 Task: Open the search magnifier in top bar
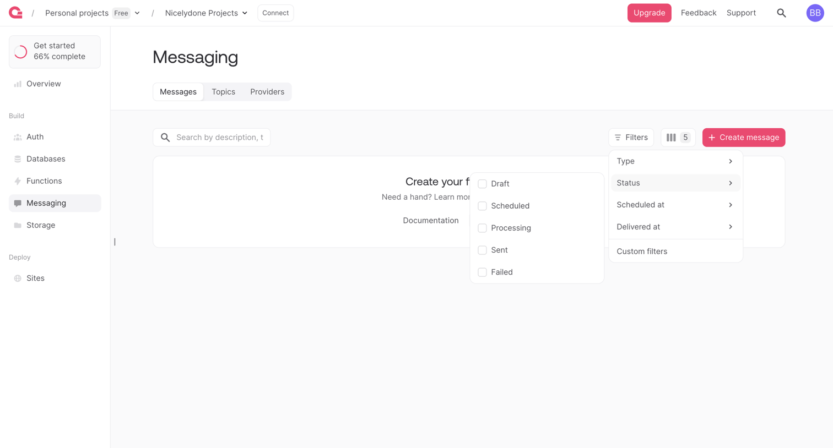[x=781, y=13]
